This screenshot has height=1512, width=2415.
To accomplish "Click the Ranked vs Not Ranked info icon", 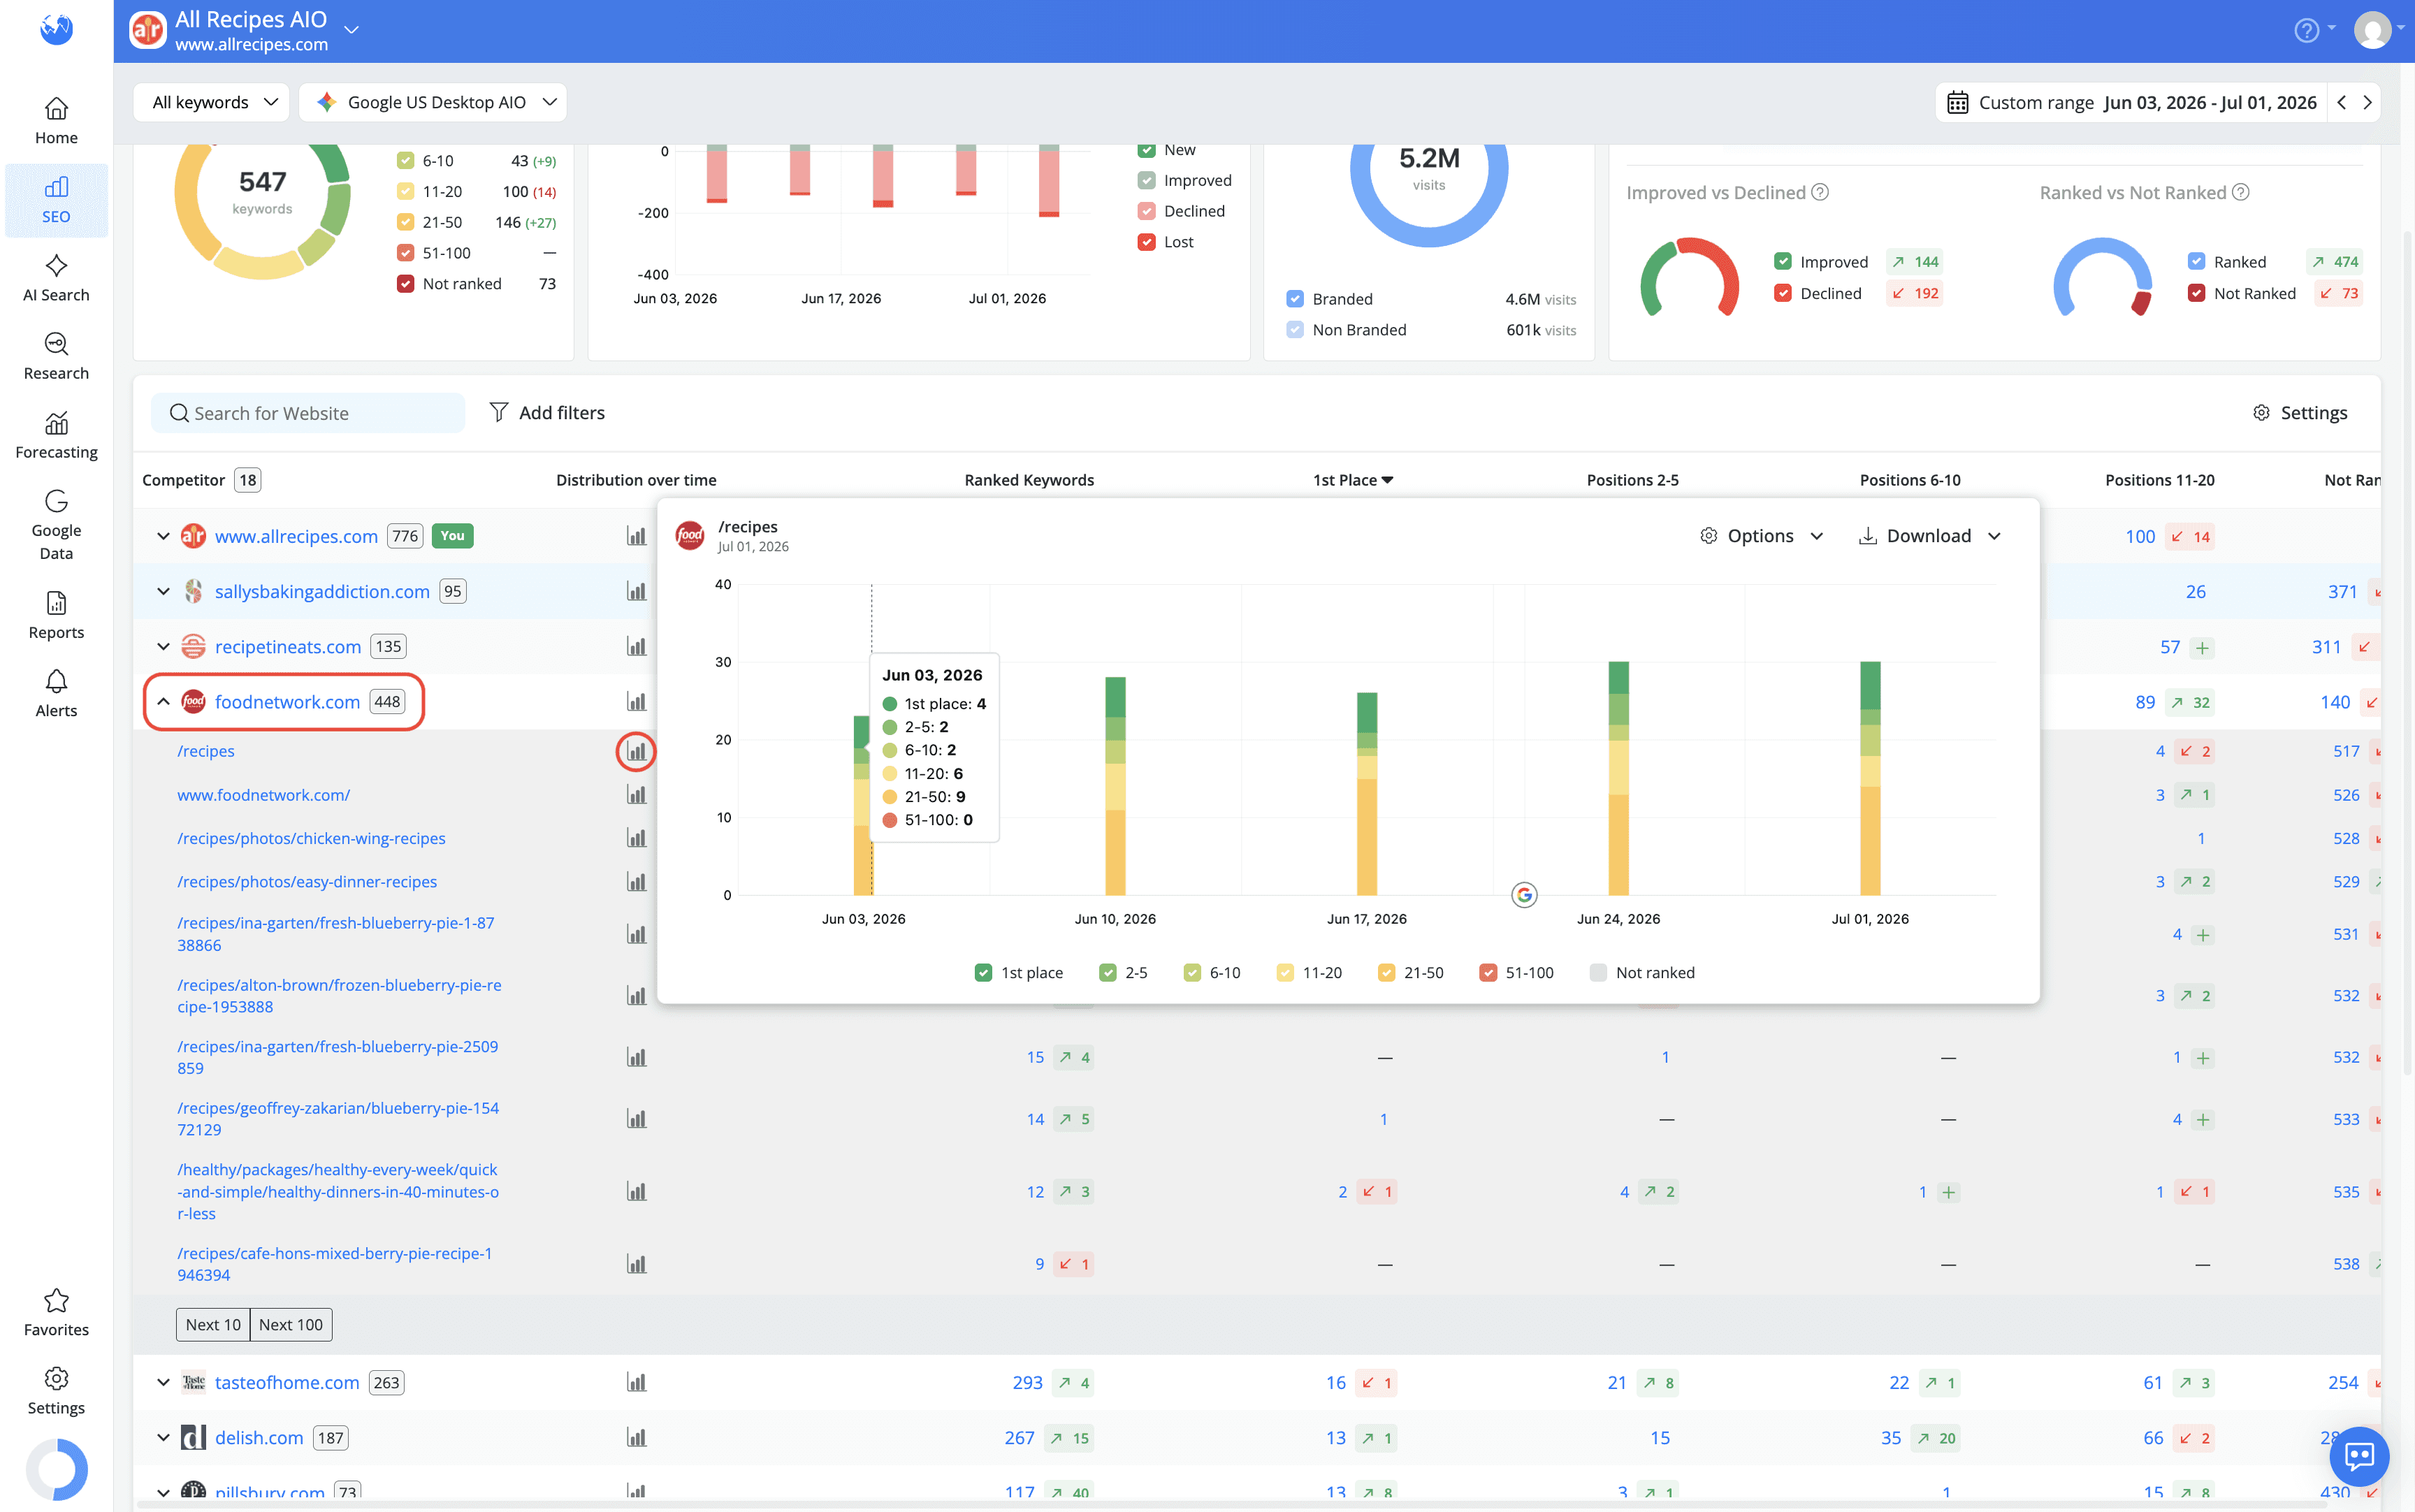I will [2240, 192].
